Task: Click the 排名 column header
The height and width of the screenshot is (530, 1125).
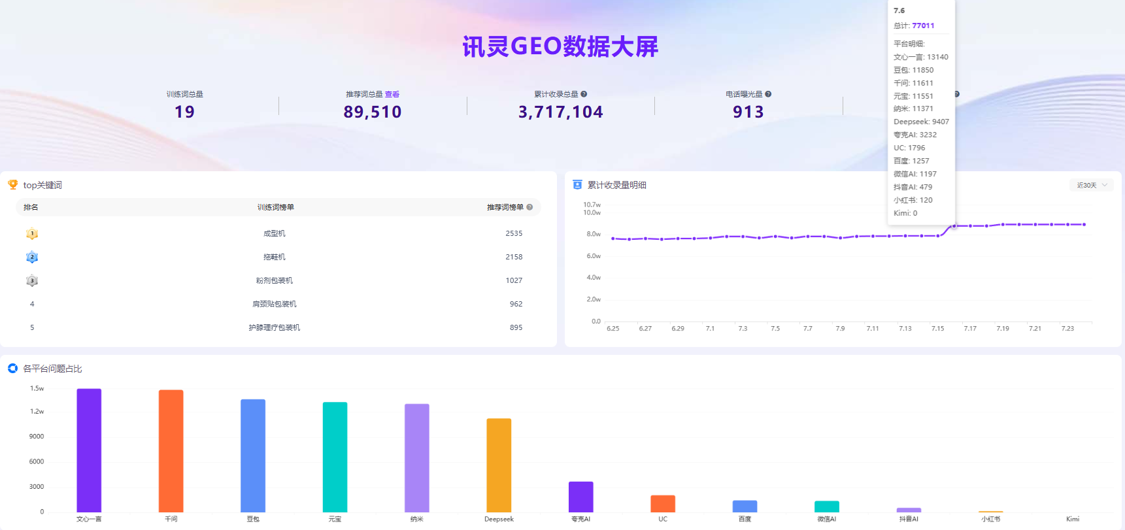Action: click(31, 207)
